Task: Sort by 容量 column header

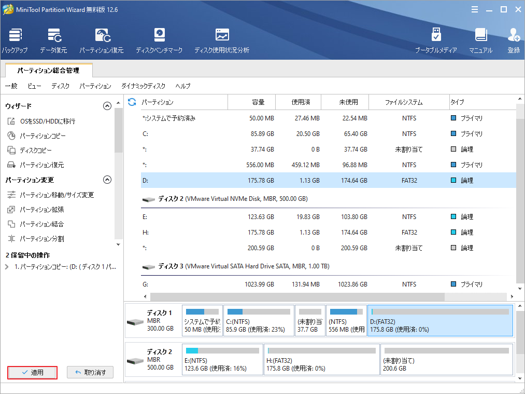Action: [252, 102]
